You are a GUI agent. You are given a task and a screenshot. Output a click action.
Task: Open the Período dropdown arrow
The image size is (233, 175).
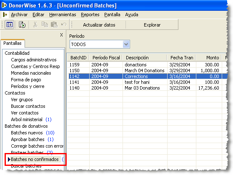point(126,44)
